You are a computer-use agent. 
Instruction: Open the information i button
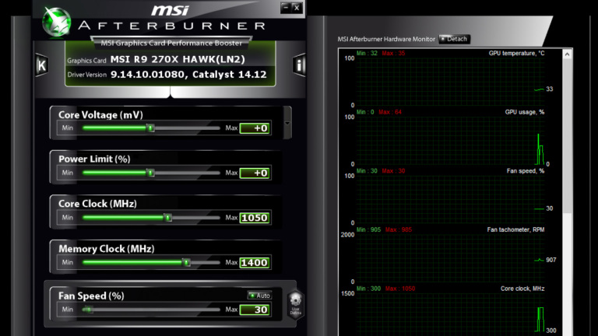pos(299,65)
